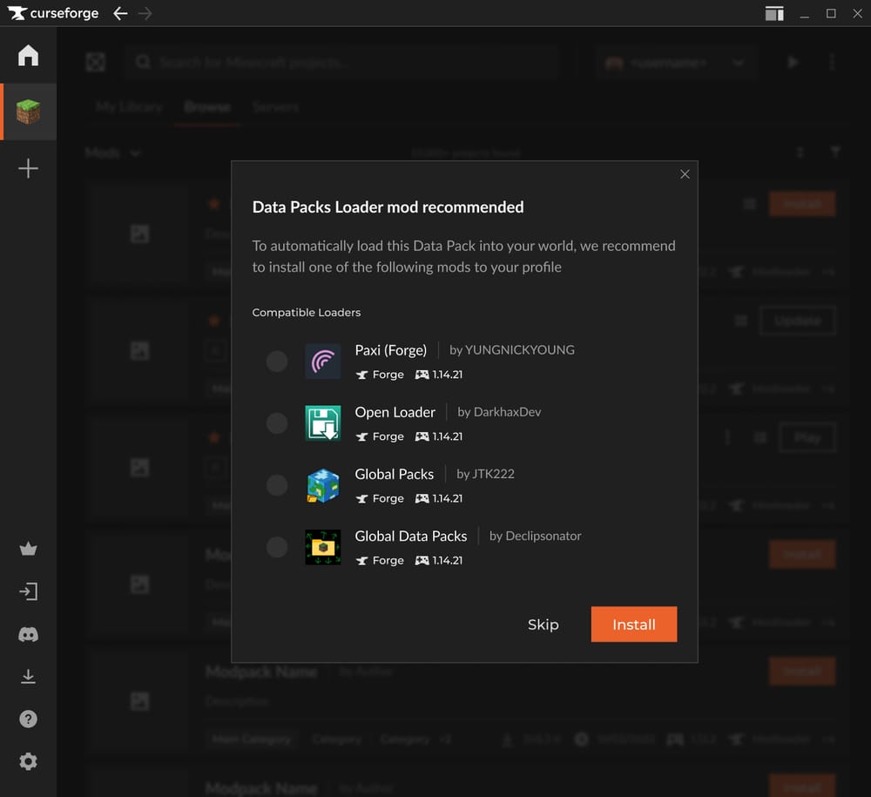This screenshot has height=797, width=871.
Task: Click the Paxi (Forge) mod thumbnail
Action: [322, 361]
